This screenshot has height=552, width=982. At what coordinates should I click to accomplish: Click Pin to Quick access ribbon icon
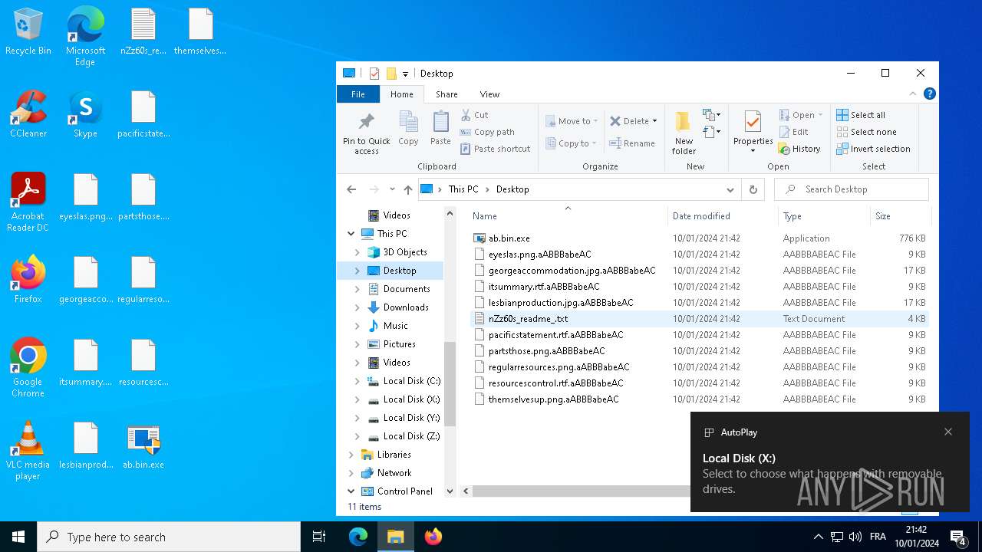(x=367, y=133)
